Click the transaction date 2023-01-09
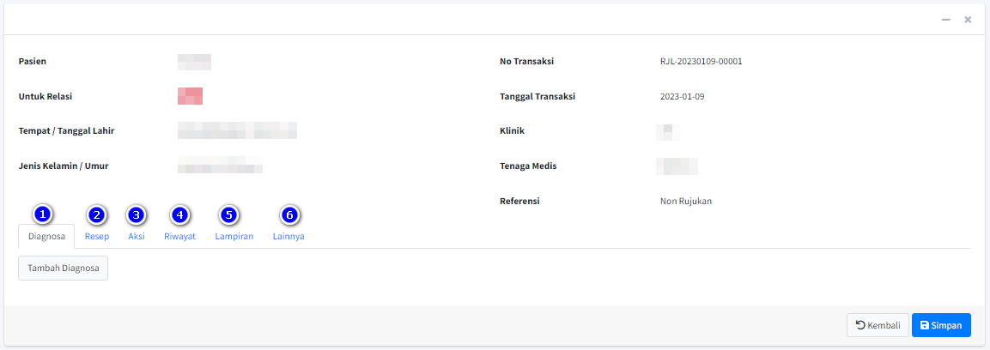The image size is (990, 350). [682, 97]
